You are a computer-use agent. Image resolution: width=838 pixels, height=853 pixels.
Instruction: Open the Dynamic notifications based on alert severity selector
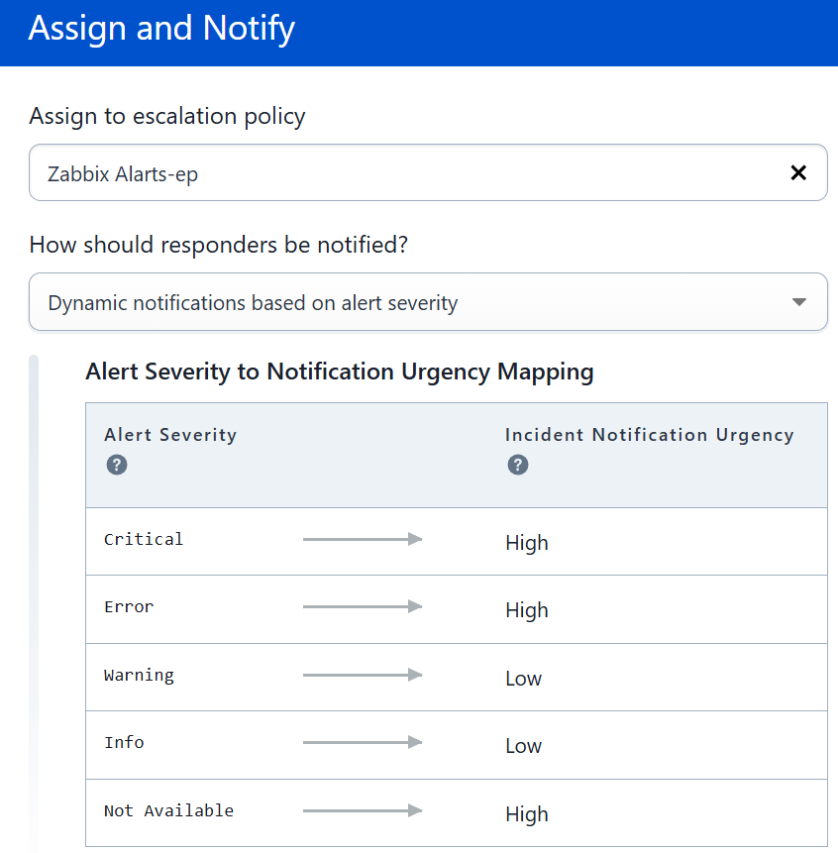coord(396,302)
